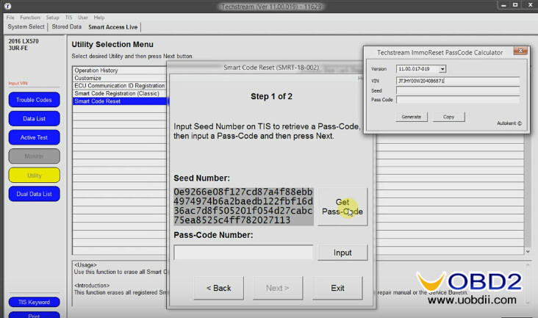
Task: Open the File menu
Action: pos(10,18)
